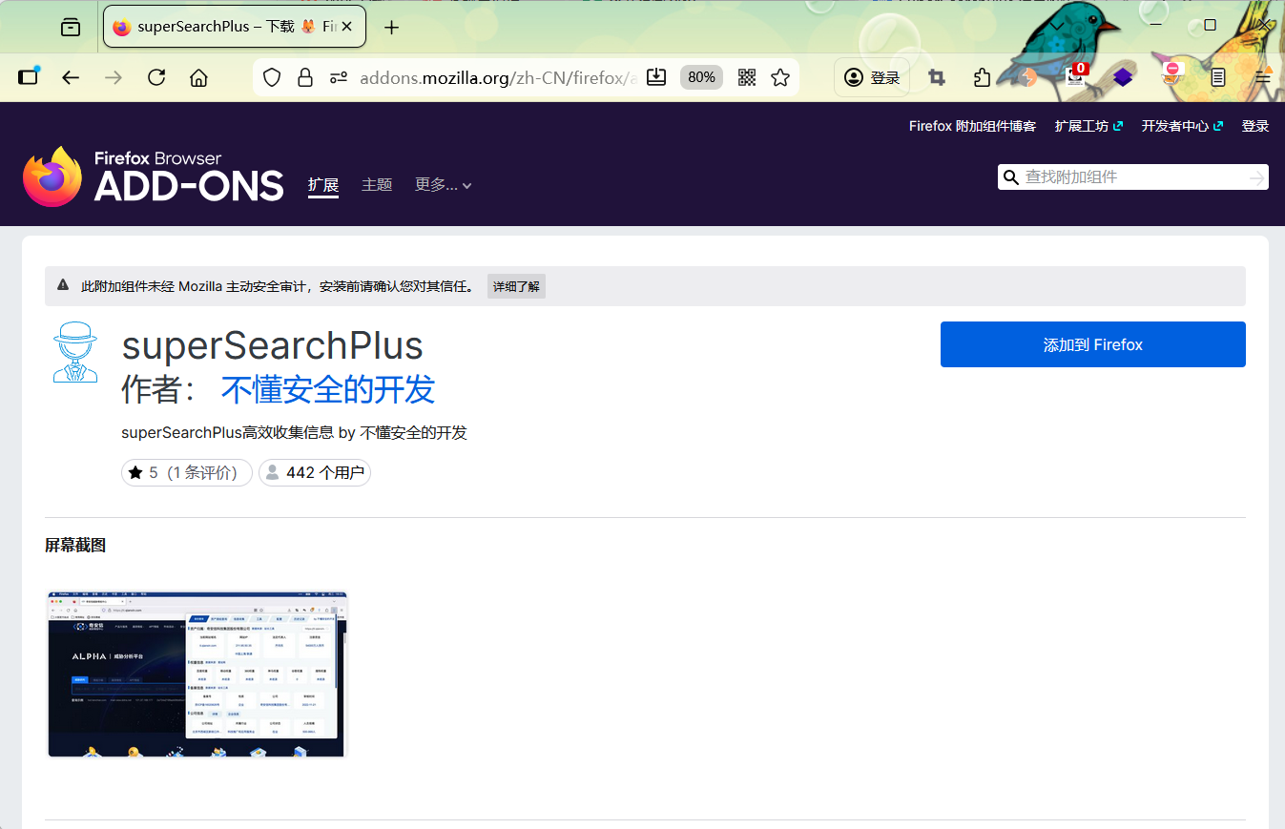Viewport: 1285px width, 829px height.
Task: Open the Firefox application hamburger menu
Action: pos(1263,77)
